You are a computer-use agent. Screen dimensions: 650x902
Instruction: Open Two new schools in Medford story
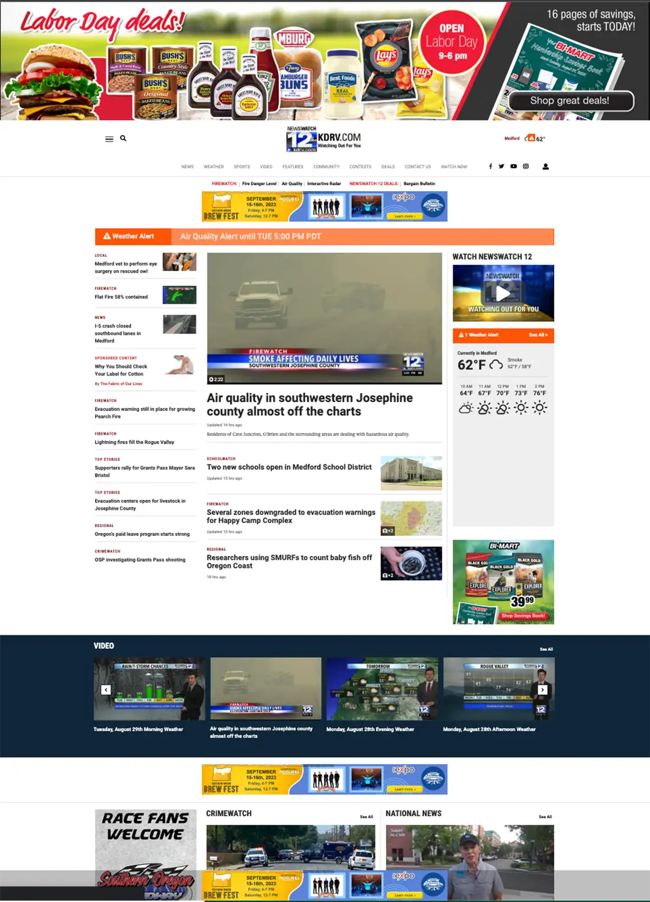pyautogui.click(x=289, y=467)
